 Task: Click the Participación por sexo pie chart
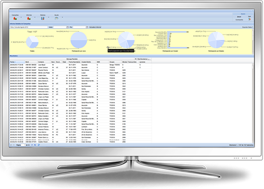pyautogui.click(x=79, y=40)
